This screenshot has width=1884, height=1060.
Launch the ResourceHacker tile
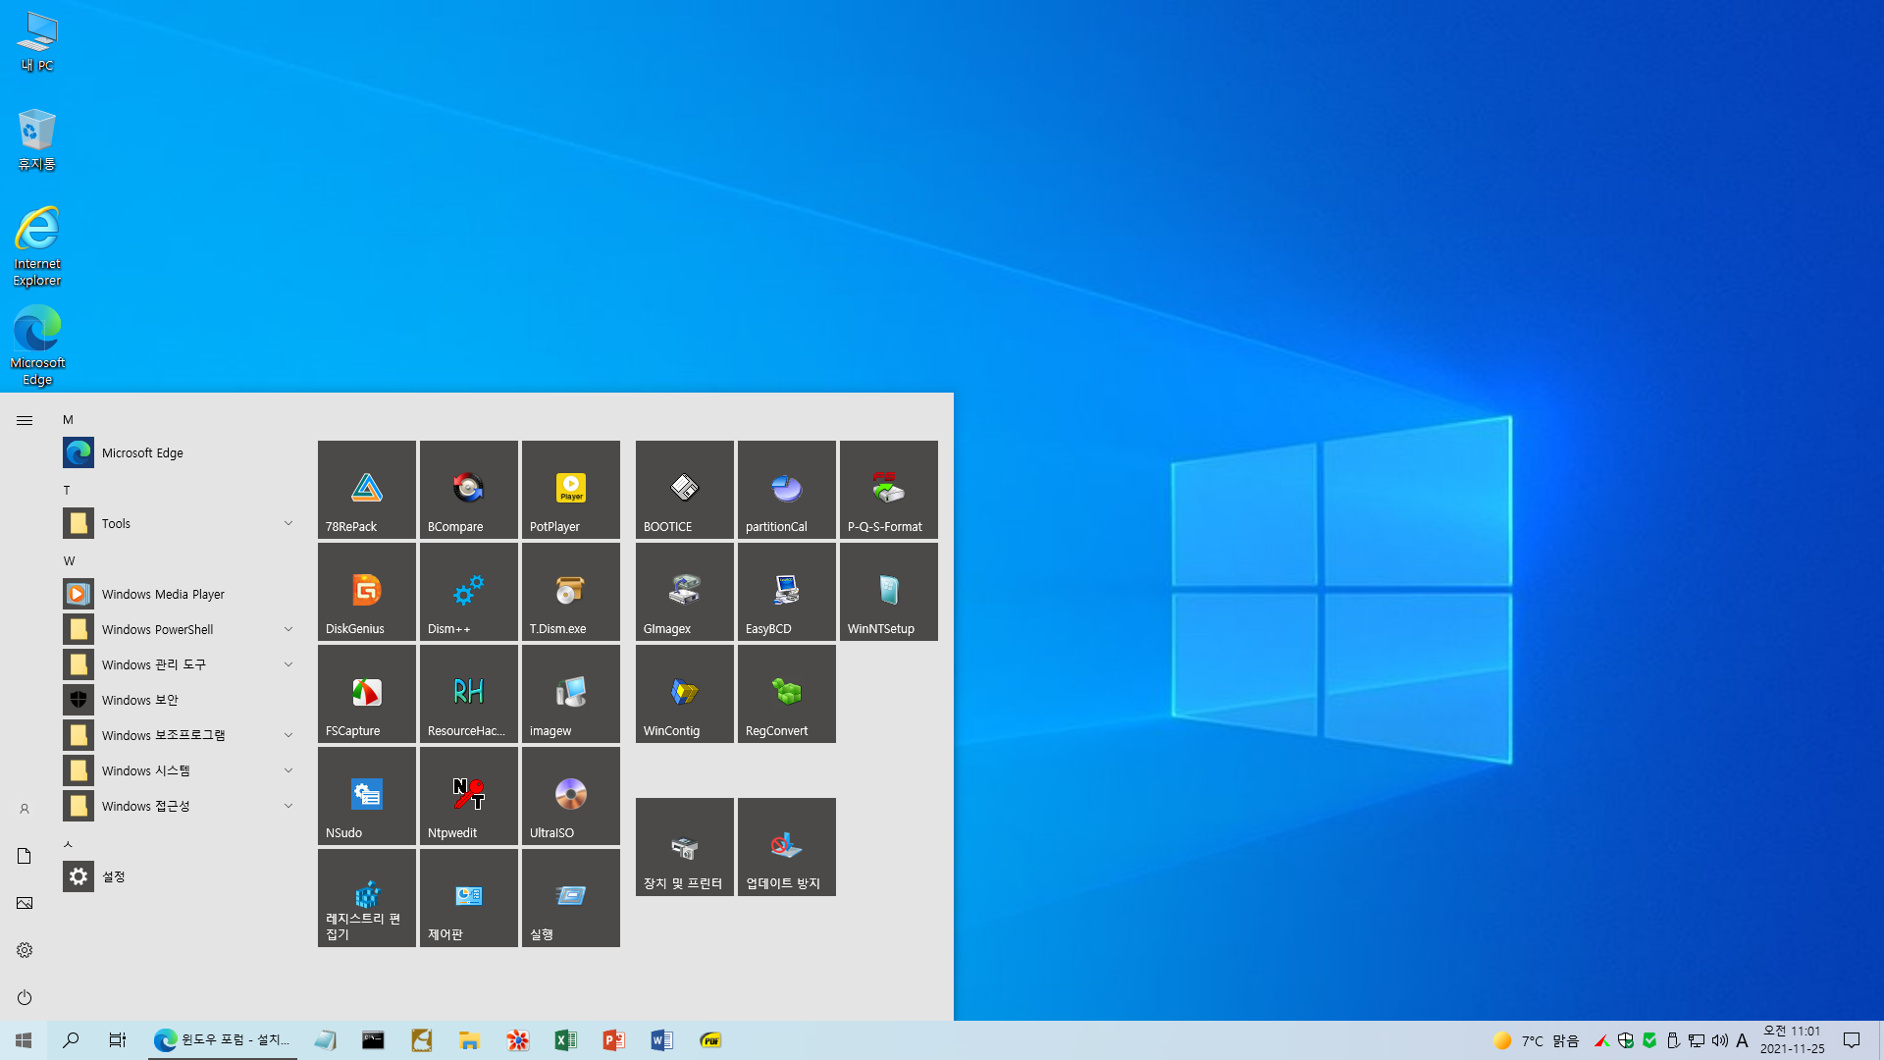pyautogui.click(x=469, y=694)
